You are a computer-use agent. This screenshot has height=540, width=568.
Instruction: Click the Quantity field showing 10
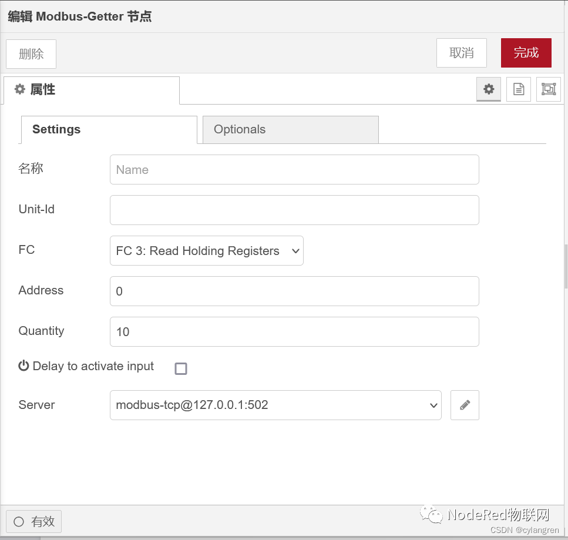294,331
